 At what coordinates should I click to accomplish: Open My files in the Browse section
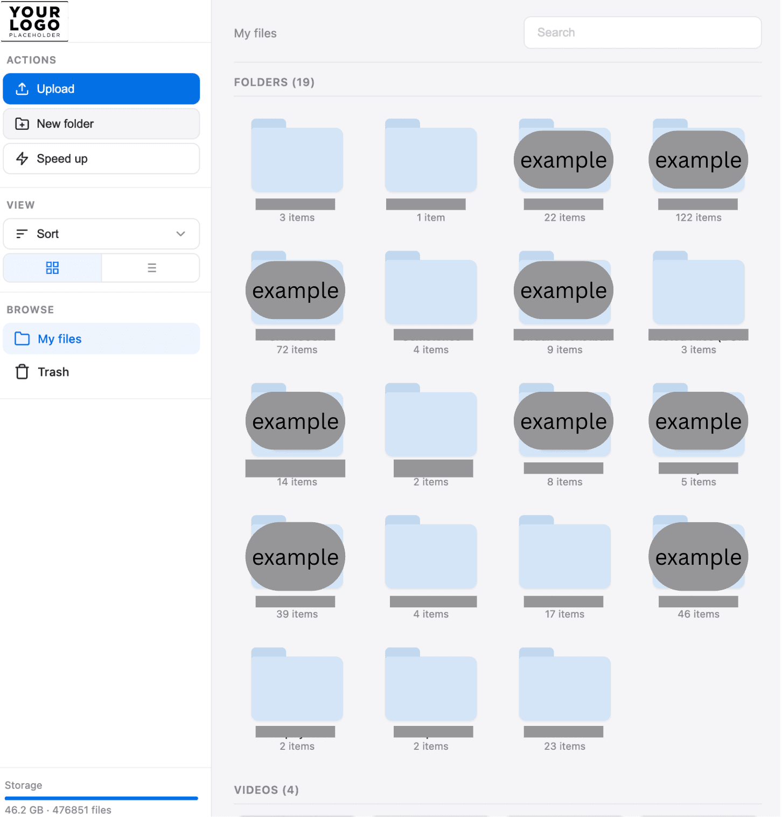click(101, 339)
